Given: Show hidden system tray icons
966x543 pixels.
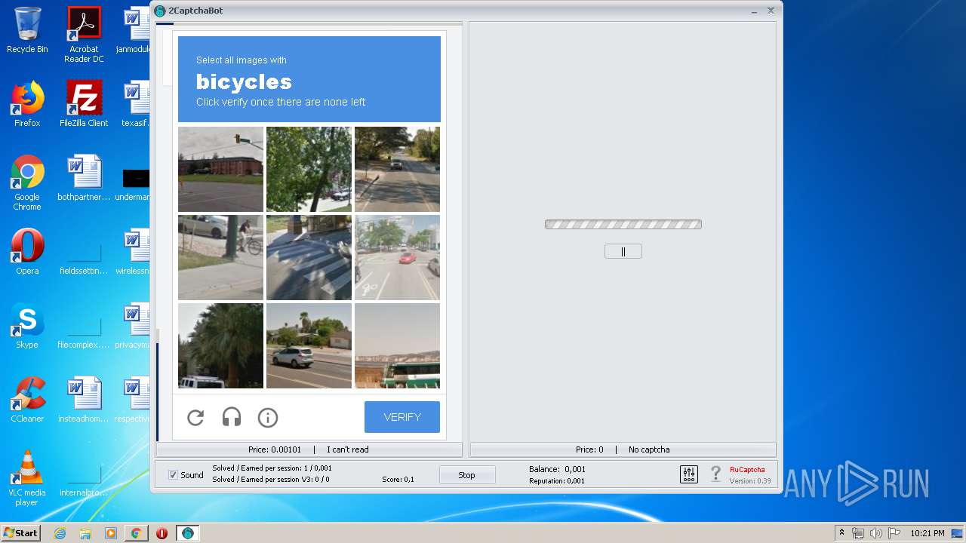Looking at the screenshot, I should (x=841, y=532).
